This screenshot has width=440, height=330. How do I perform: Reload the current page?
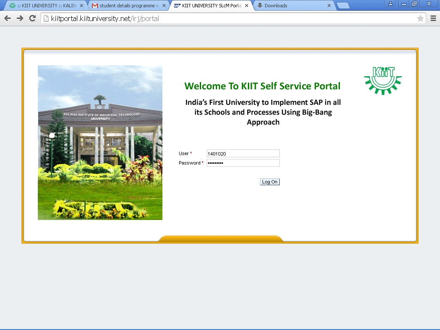coord(32,18)
